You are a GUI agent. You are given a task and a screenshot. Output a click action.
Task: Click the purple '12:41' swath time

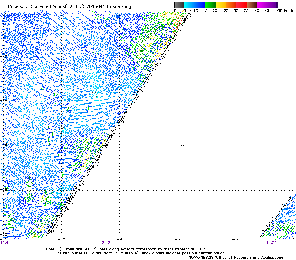(x=6, y=243)
